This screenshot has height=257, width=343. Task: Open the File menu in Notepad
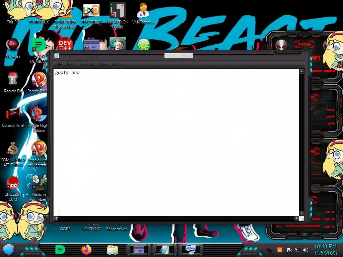(59, 64)
